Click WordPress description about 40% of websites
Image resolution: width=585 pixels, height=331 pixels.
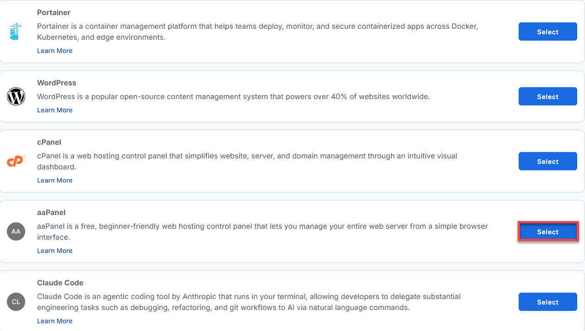click(x=233, y=96)
